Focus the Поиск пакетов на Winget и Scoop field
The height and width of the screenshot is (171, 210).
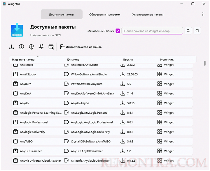click(x=152, y=31)
